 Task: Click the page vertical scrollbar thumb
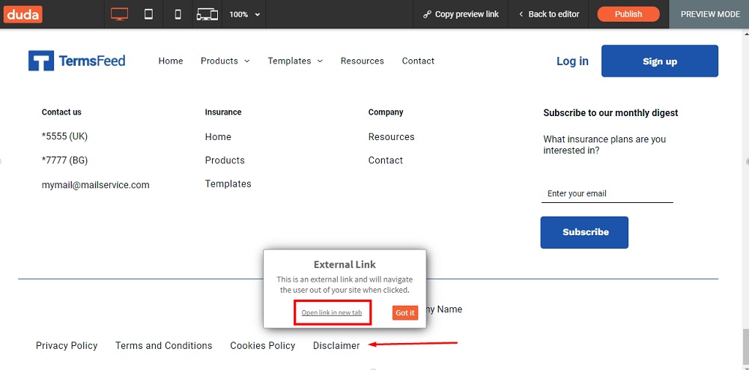point(746,348)
